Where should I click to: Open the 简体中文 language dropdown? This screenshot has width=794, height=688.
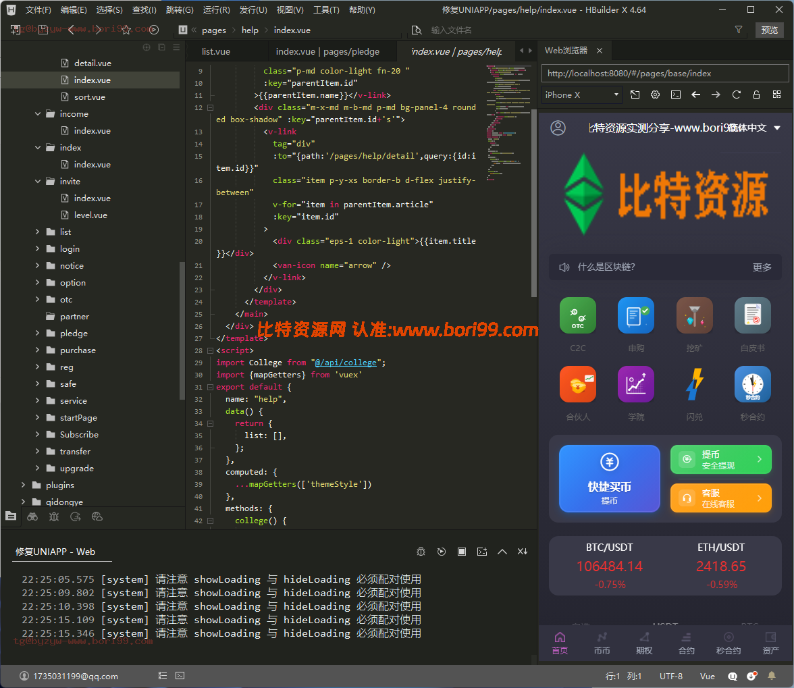[755, 128]
